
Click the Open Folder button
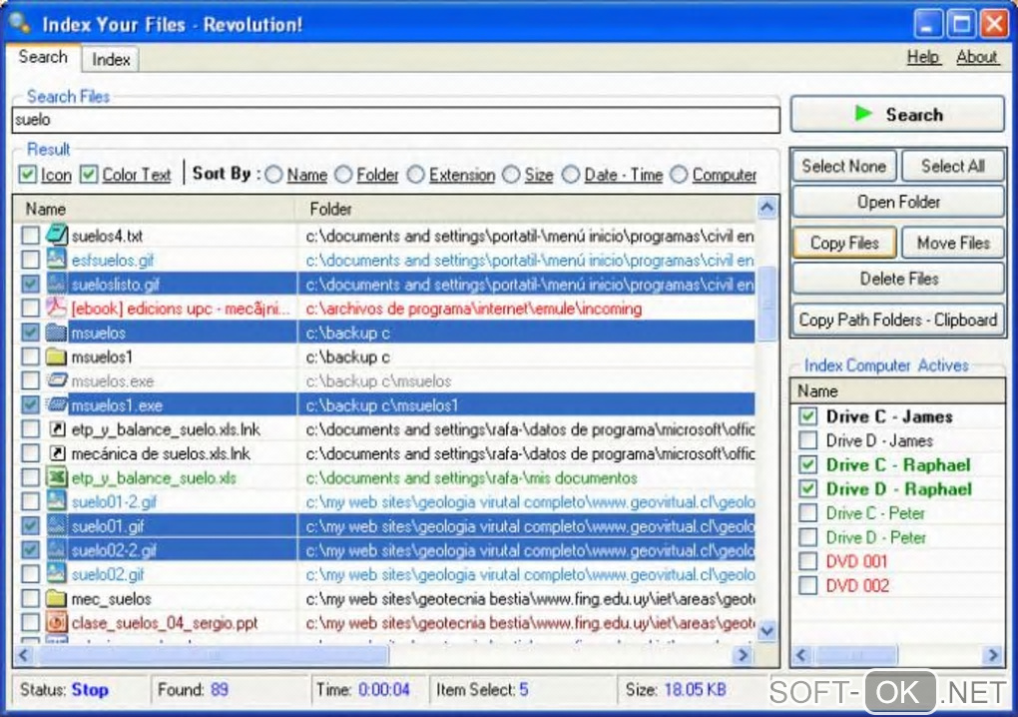click(x=898, y=203)
